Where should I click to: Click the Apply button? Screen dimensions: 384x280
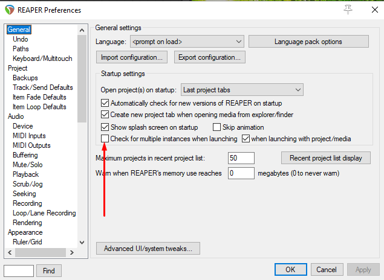[363, 270]
